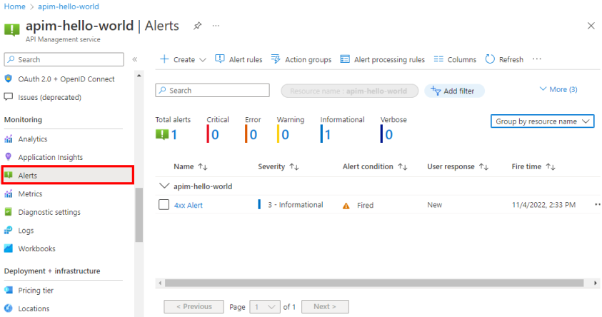Click horizontal scrollbar right arrow

point(595,283)
